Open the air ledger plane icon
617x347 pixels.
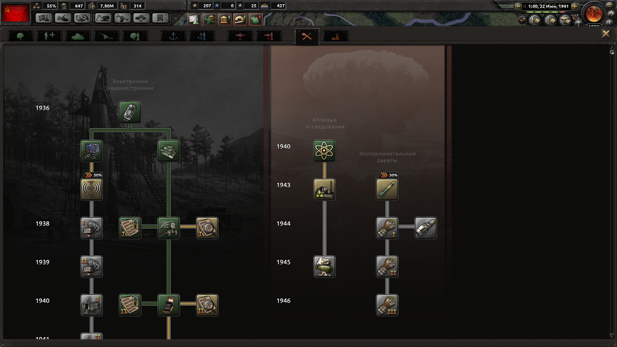565,21
